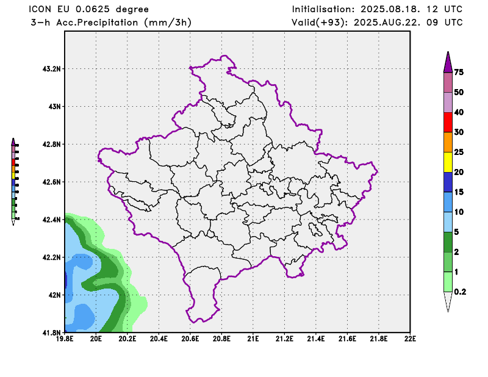Click the 21.4E longitude axis label
The height and width of the screenshot is (377, 488).
[x=316, y=339]
